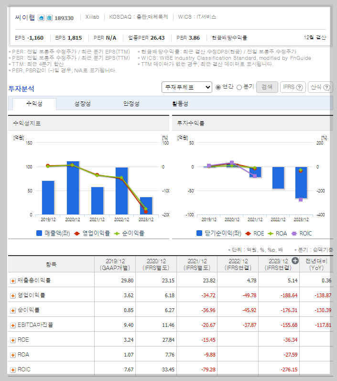Click the 투자분석 heading

(22, 89)
